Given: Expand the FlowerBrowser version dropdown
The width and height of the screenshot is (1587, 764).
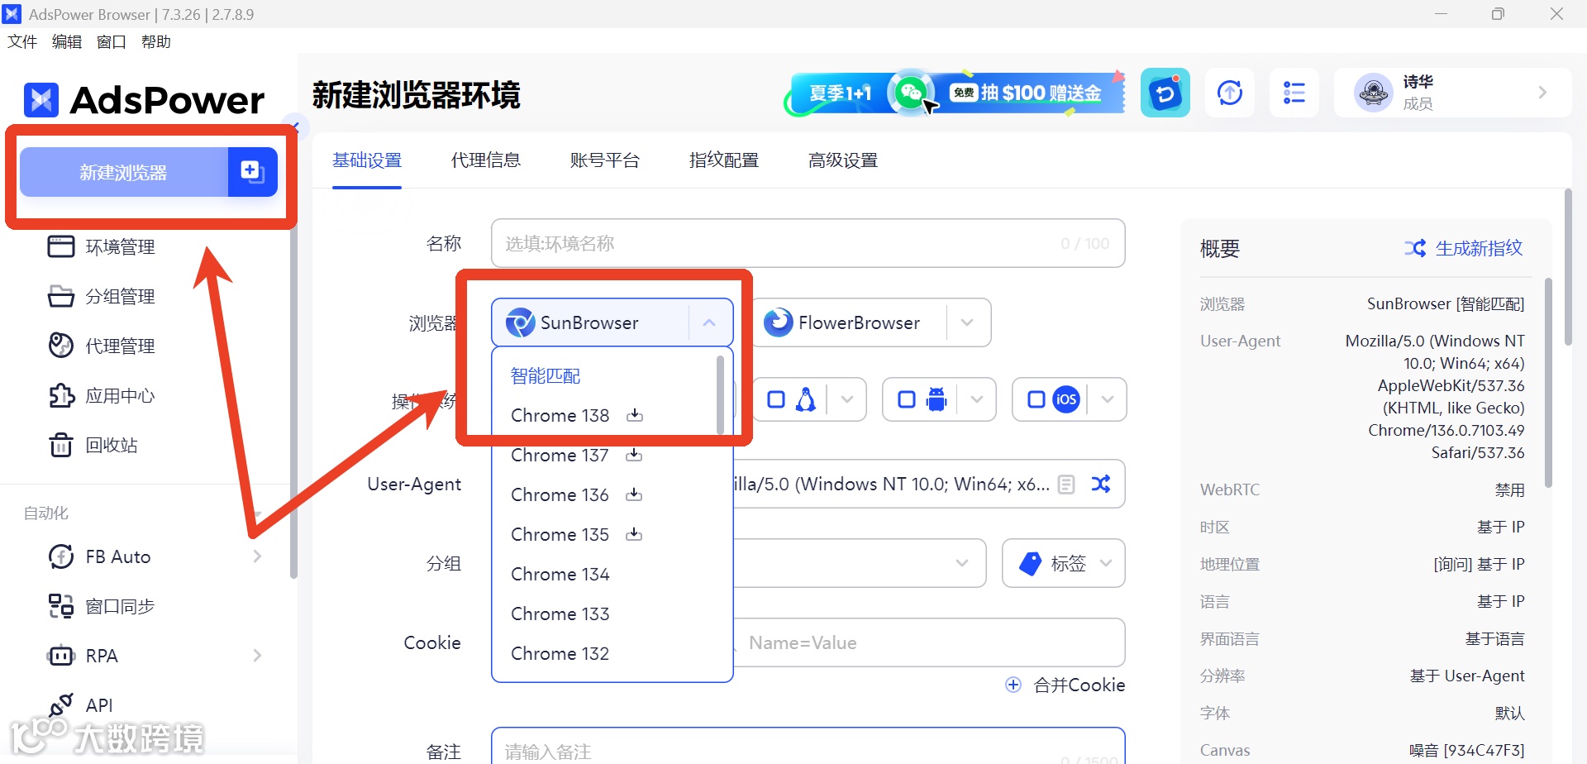Looking at the screenshot, I should click(x=967, y=322).
